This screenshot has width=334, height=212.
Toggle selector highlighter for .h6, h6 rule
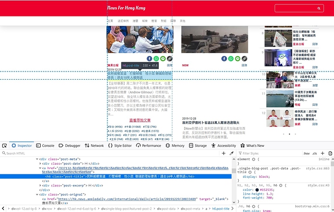tap(254, 206)
